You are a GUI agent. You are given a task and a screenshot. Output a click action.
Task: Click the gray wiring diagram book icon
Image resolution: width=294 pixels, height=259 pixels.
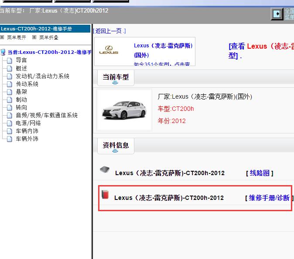pos(105,169)
